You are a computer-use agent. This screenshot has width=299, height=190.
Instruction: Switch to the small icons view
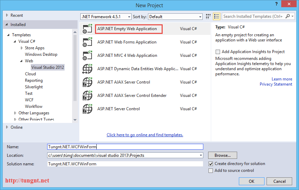[x=208, y=16]
